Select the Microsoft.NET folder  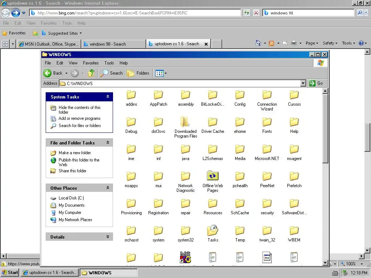(x=267, y=153)
